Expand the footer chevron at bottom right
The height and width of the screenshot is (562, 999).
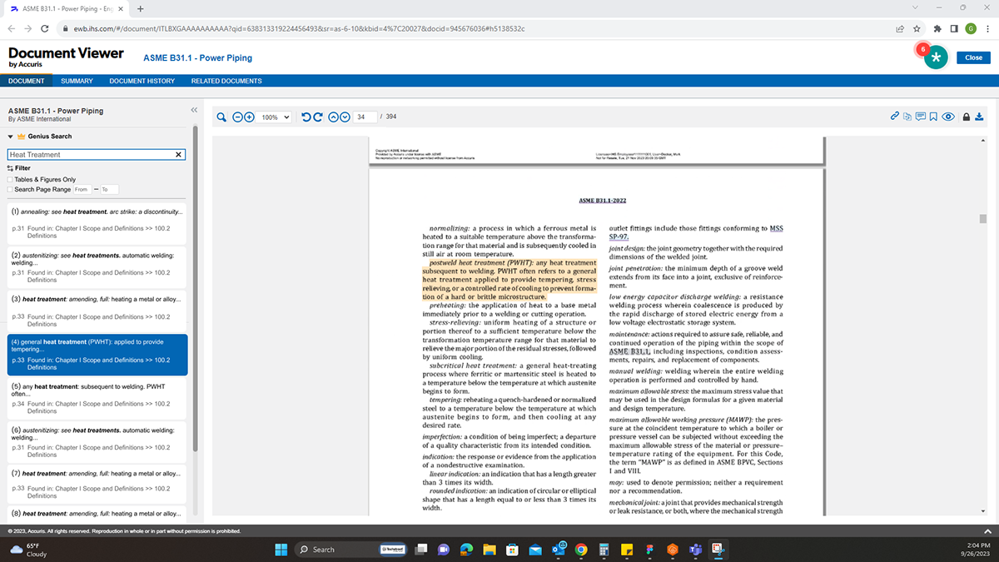[x=987, y=531]
